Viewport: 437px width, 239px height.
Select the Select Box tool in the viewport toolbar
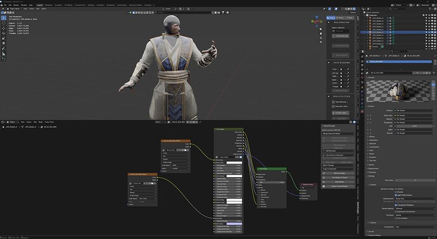[x=4, y=18]
